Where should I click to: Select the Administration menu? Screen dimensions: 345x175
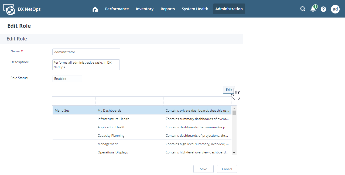click(x=229, y=9)
